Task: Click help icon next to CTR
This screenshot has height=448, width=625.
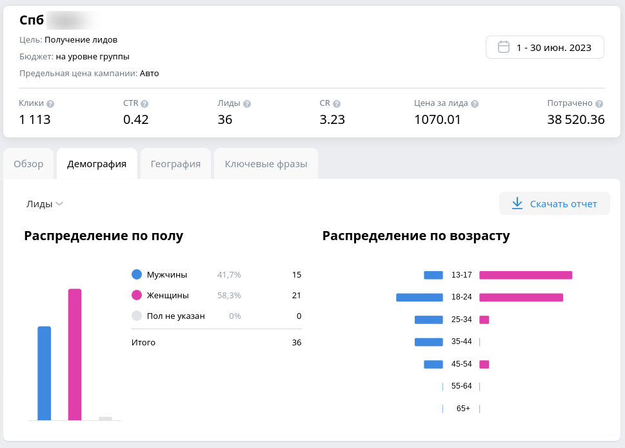Action: pyautogui.click(x=144, y=104)
